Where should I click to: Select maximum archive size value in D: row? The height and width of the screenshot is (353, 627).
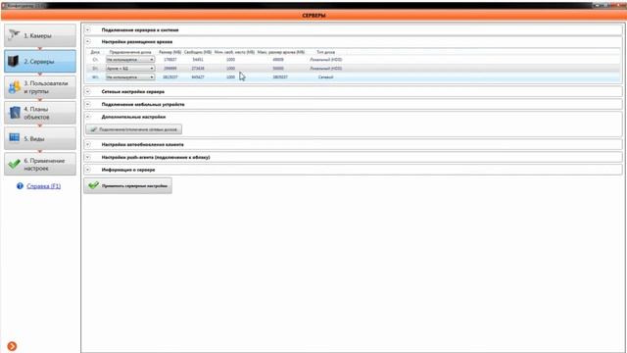(x=278, y=69)
